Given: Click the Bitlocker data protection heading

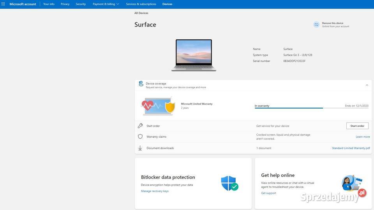Looking at the screenshot, I should tap(168, 177).
